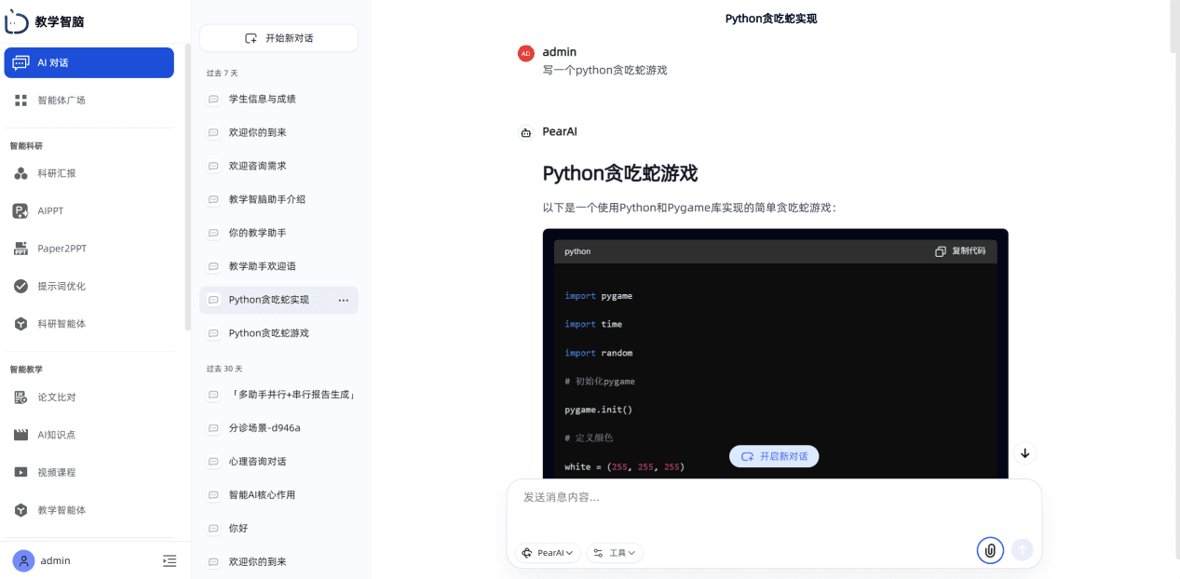Image resolution: width=1180 pixels, height=579 pixels.
Task: Click 复制代码 to copy the code
Action: coord(960,251)
